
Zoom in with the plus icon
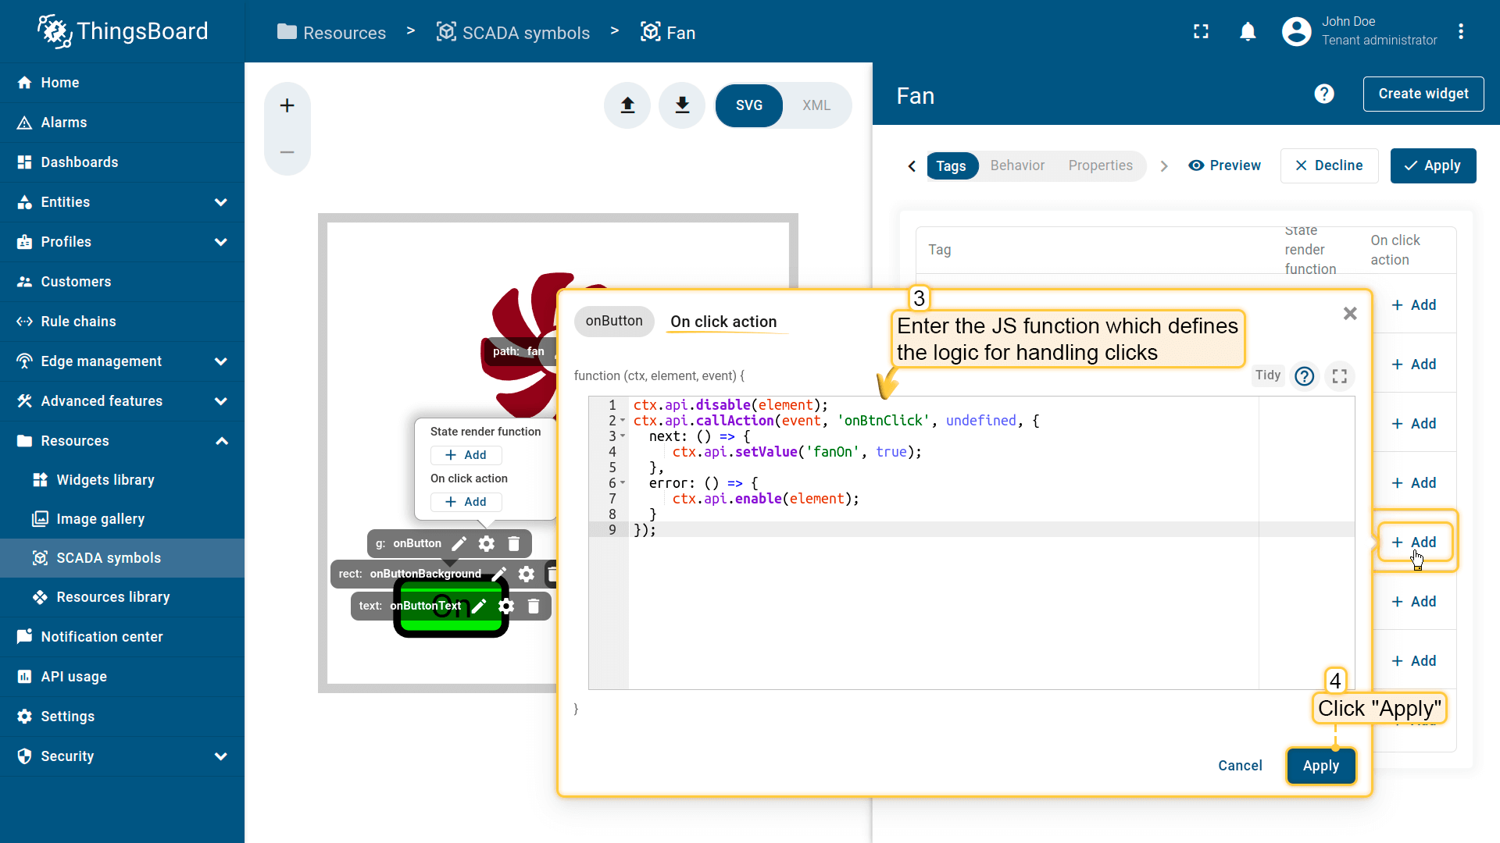click(287, 105)
